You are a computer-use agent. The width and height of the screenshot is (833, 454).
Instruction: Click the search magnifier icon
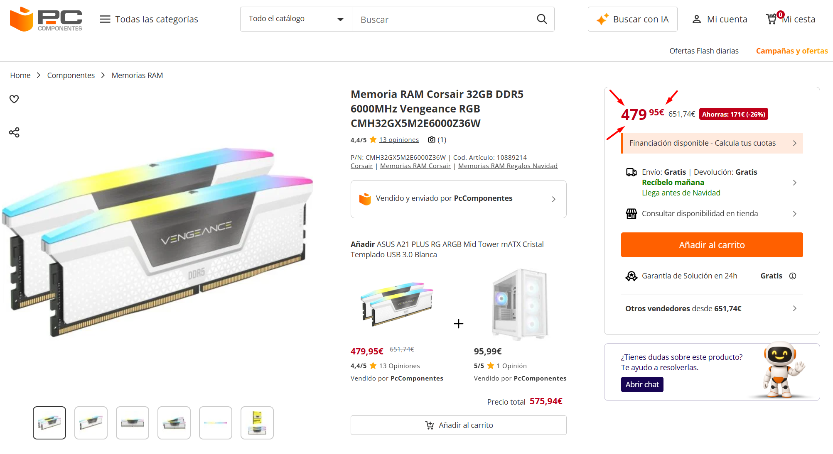pos(542,19)
